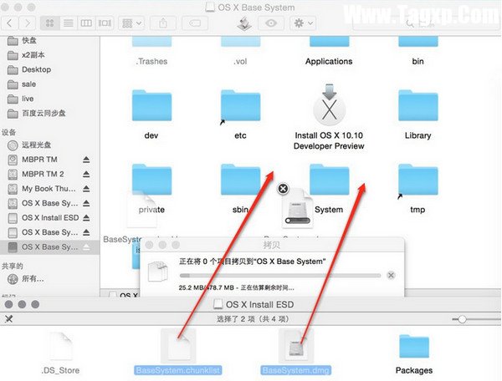Click the Share toolbar button

pyautogui.click(x=163, y=23)
